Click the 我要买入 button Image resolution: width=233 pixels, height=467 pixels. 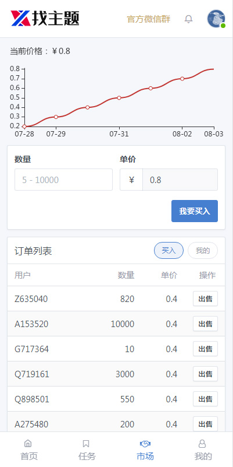pos(195,211)
